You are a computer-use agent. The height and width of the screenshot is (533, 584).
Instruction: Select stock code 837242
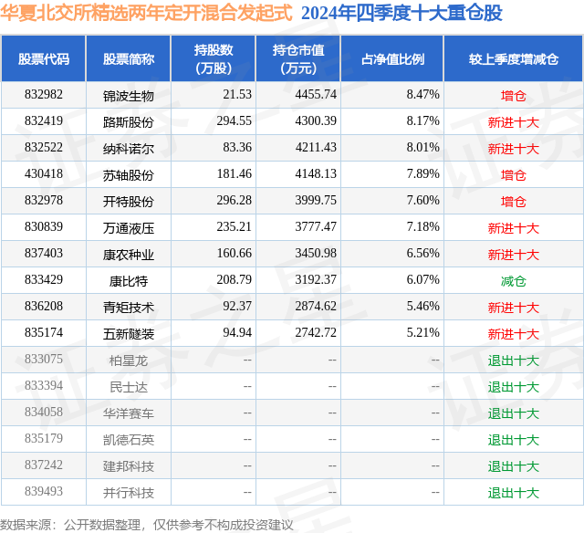pos(44,465)
